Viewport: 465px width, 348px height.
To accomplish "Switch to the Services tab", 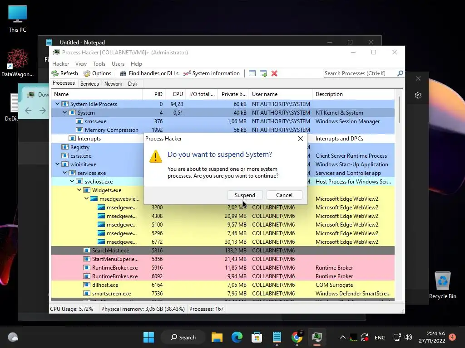I will point(89,84).
